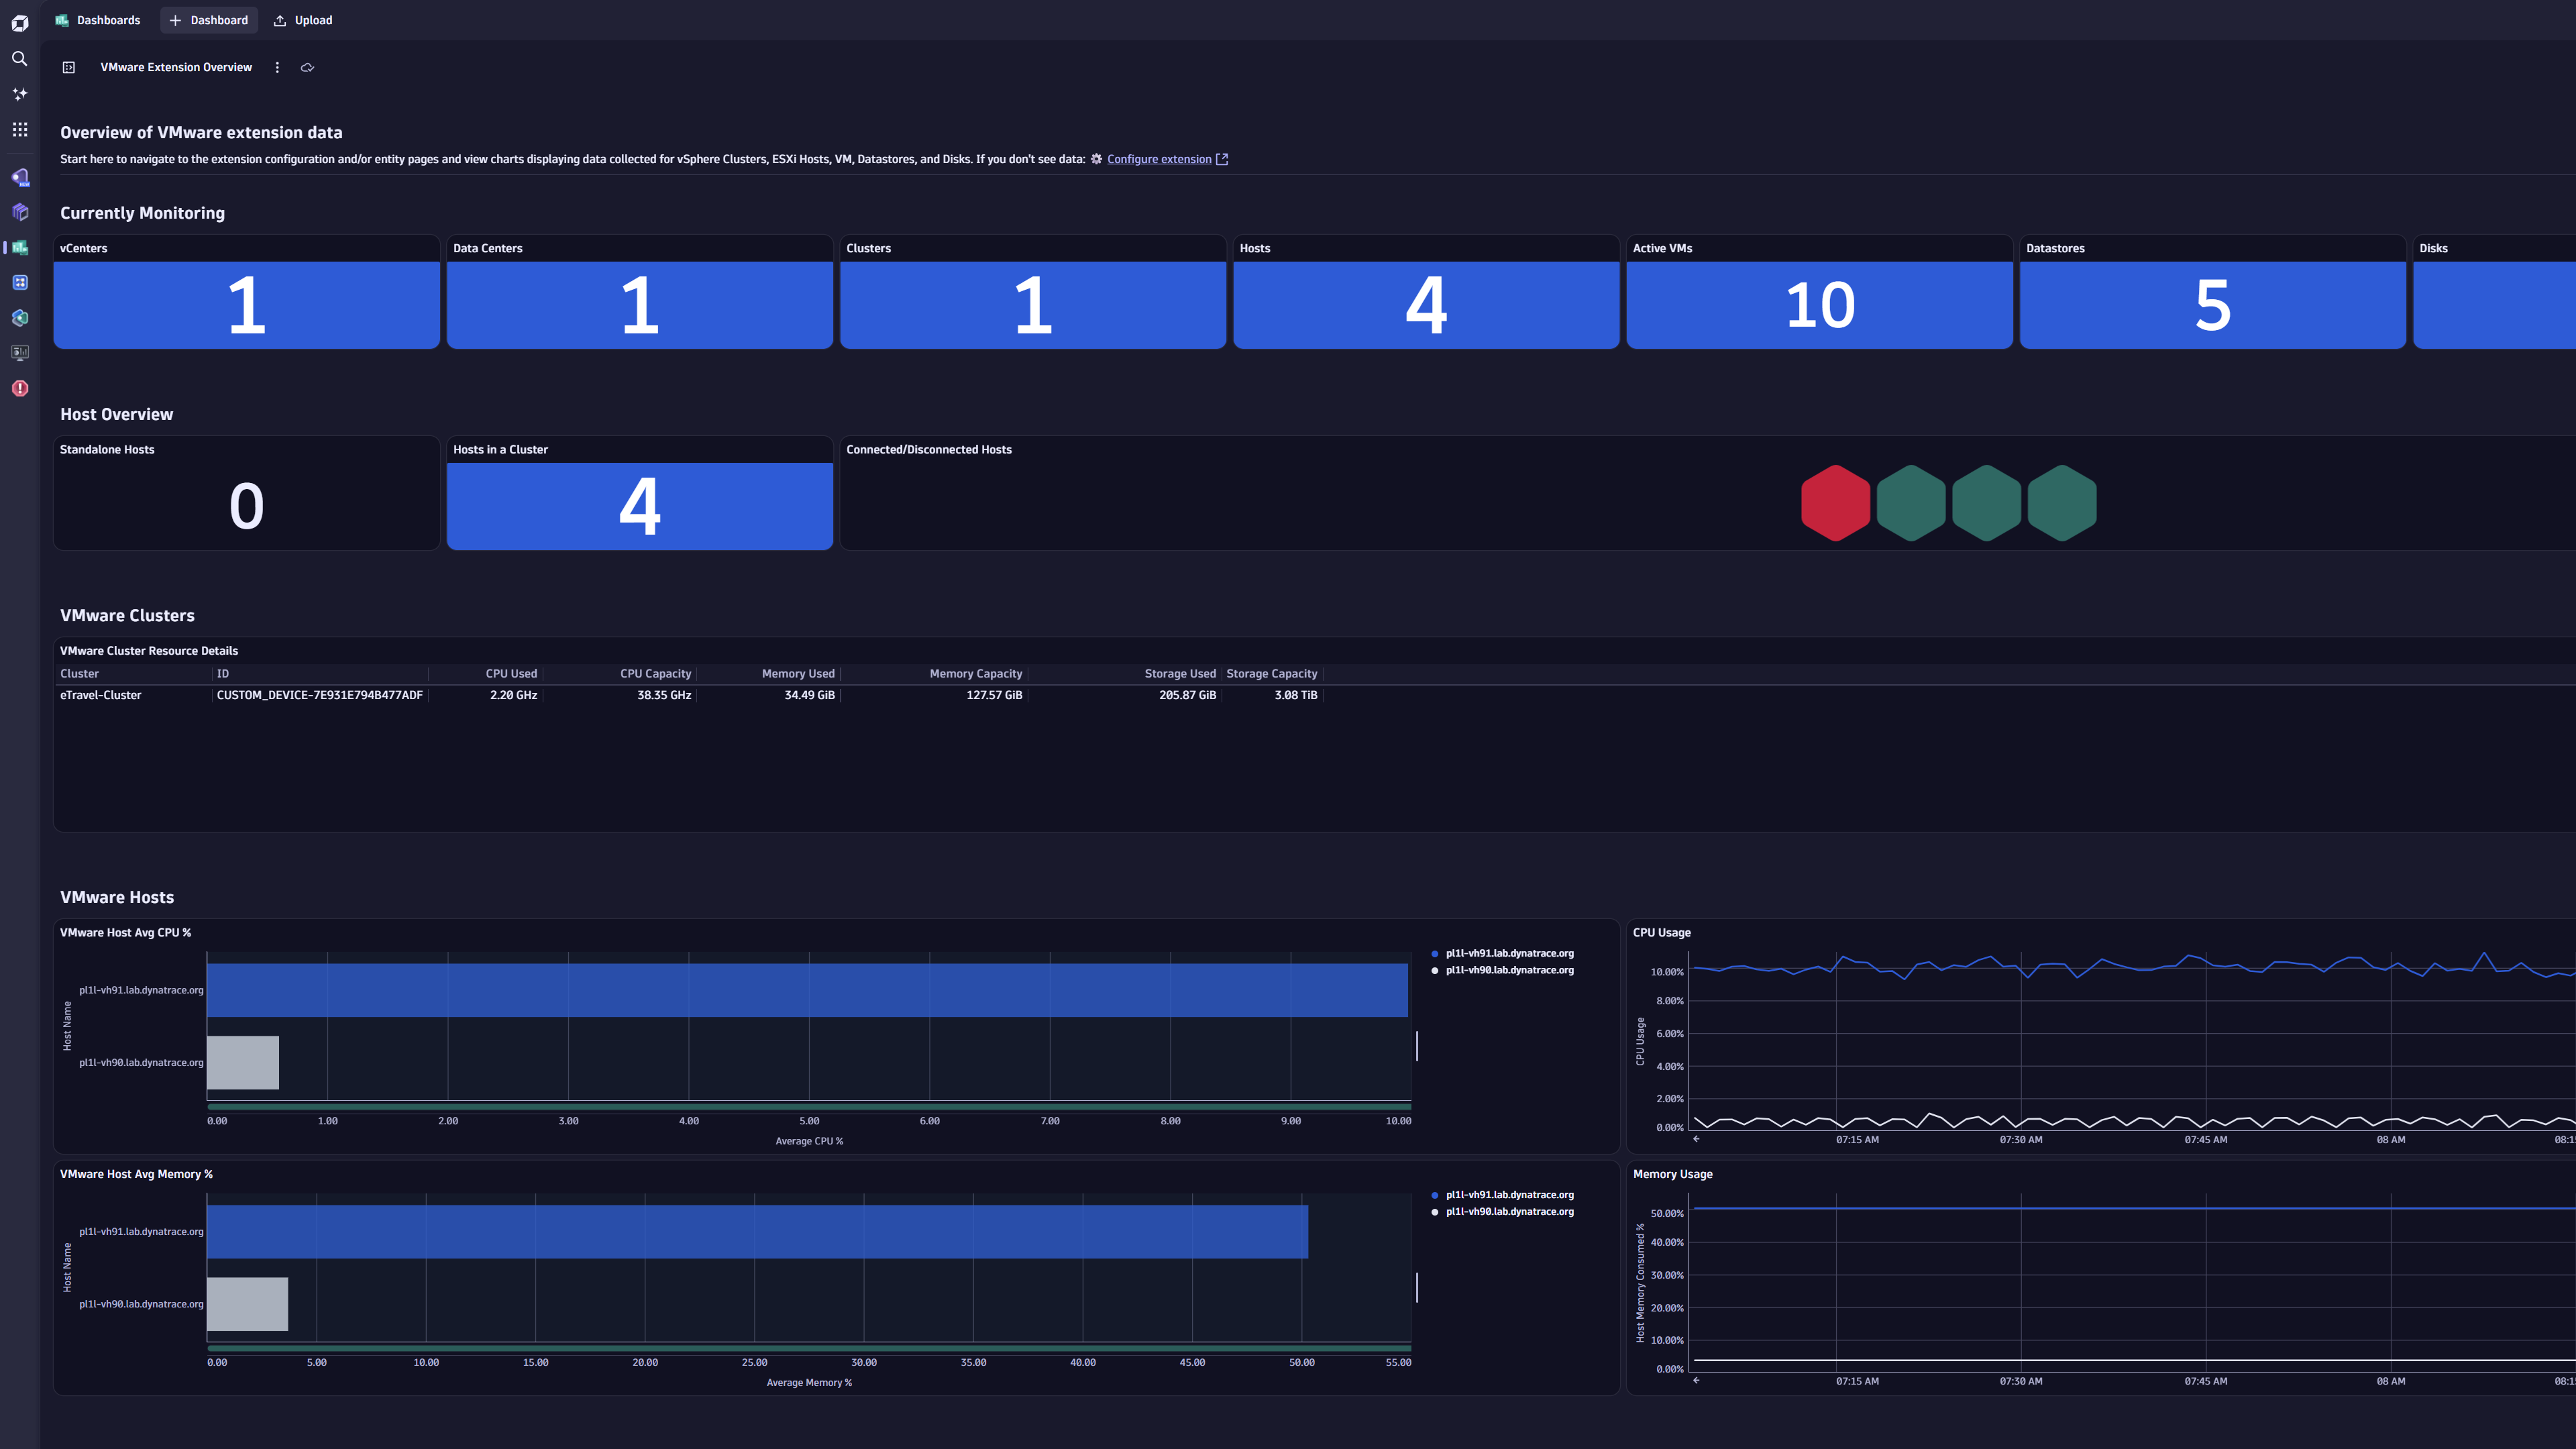Open the Configure extension link

[1158, 158]
